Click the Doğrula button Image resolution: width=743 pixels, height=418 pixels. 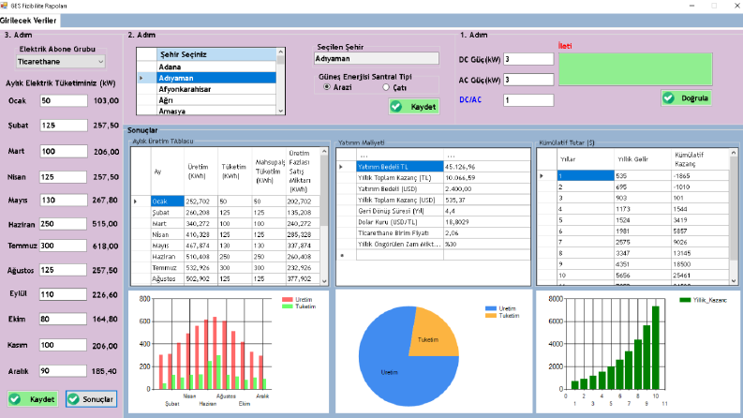(x=687, y=98)
